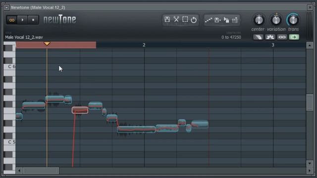Open the Newtone window menu arrow
Viewport: 317px width, 178px height.
[6, 7]
